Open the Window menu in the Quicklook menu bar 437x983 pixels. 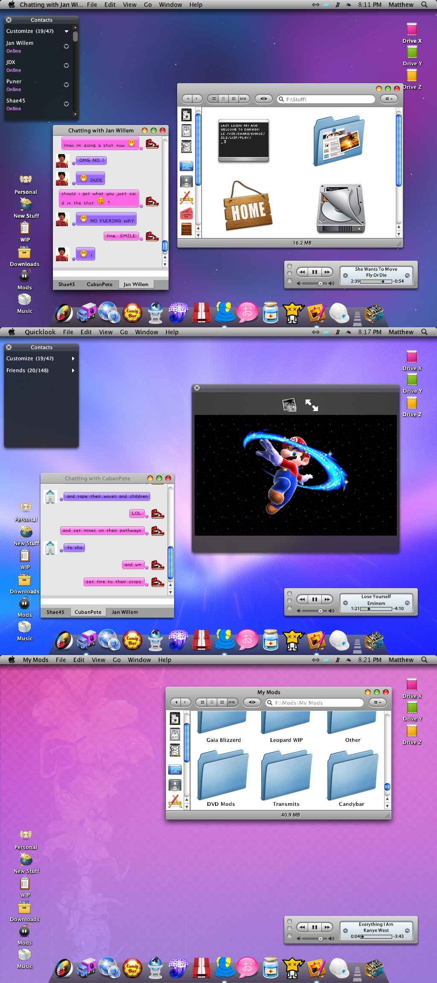point(147,332)
